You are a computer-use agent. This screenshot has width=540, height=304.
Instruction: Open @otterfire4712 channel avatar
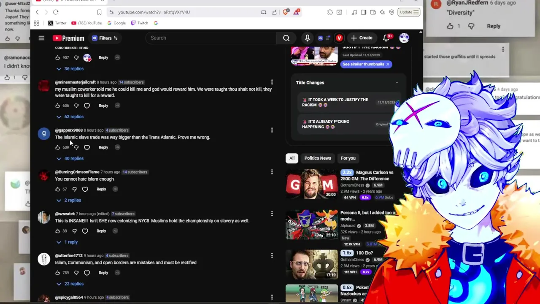click(x=44, y=259)
